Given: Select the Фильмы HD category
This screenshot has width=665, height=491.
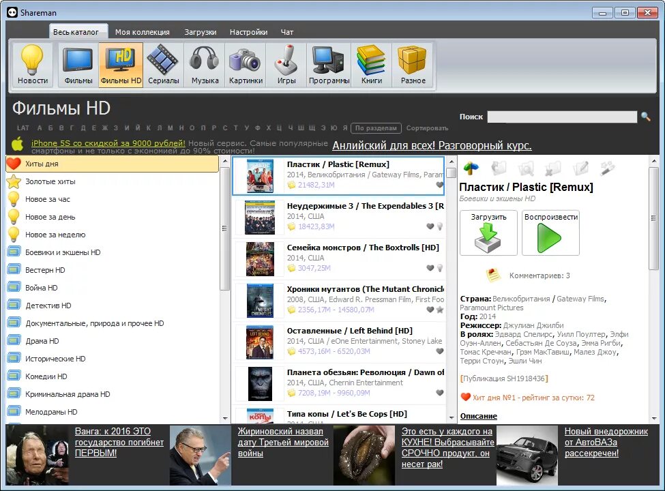Looking at the screenshot, I should pos(121,65).
